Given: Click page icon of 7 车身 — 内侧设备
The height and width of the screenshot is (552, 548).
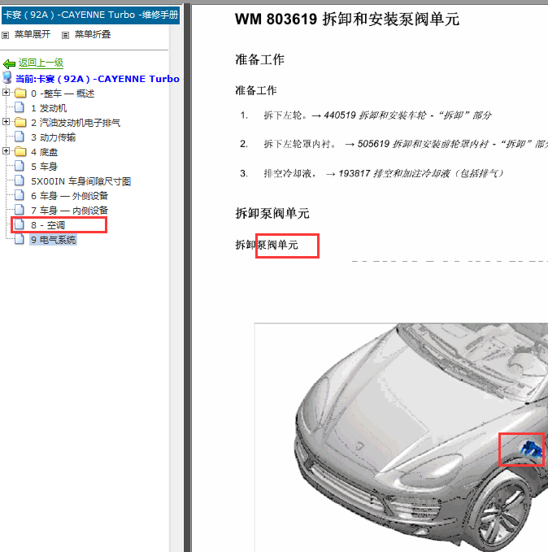Looking at the screenshot, I should [x=20, y=210].
